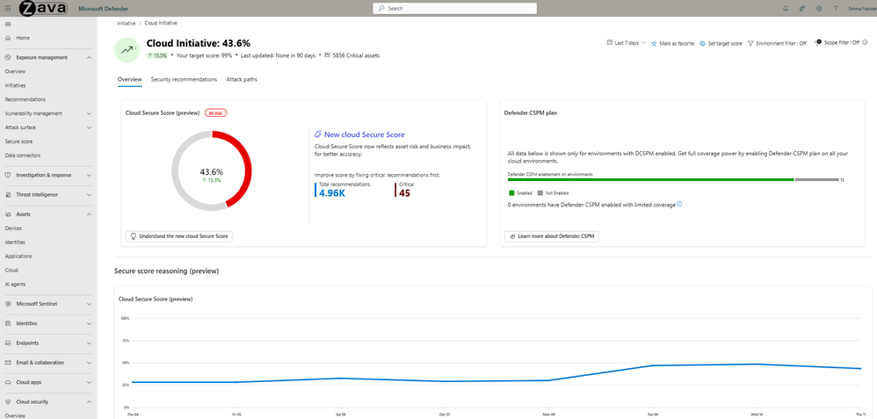Open the settings gear icon
This screenshot has height=419, width=877.
(x=819, y=9)
